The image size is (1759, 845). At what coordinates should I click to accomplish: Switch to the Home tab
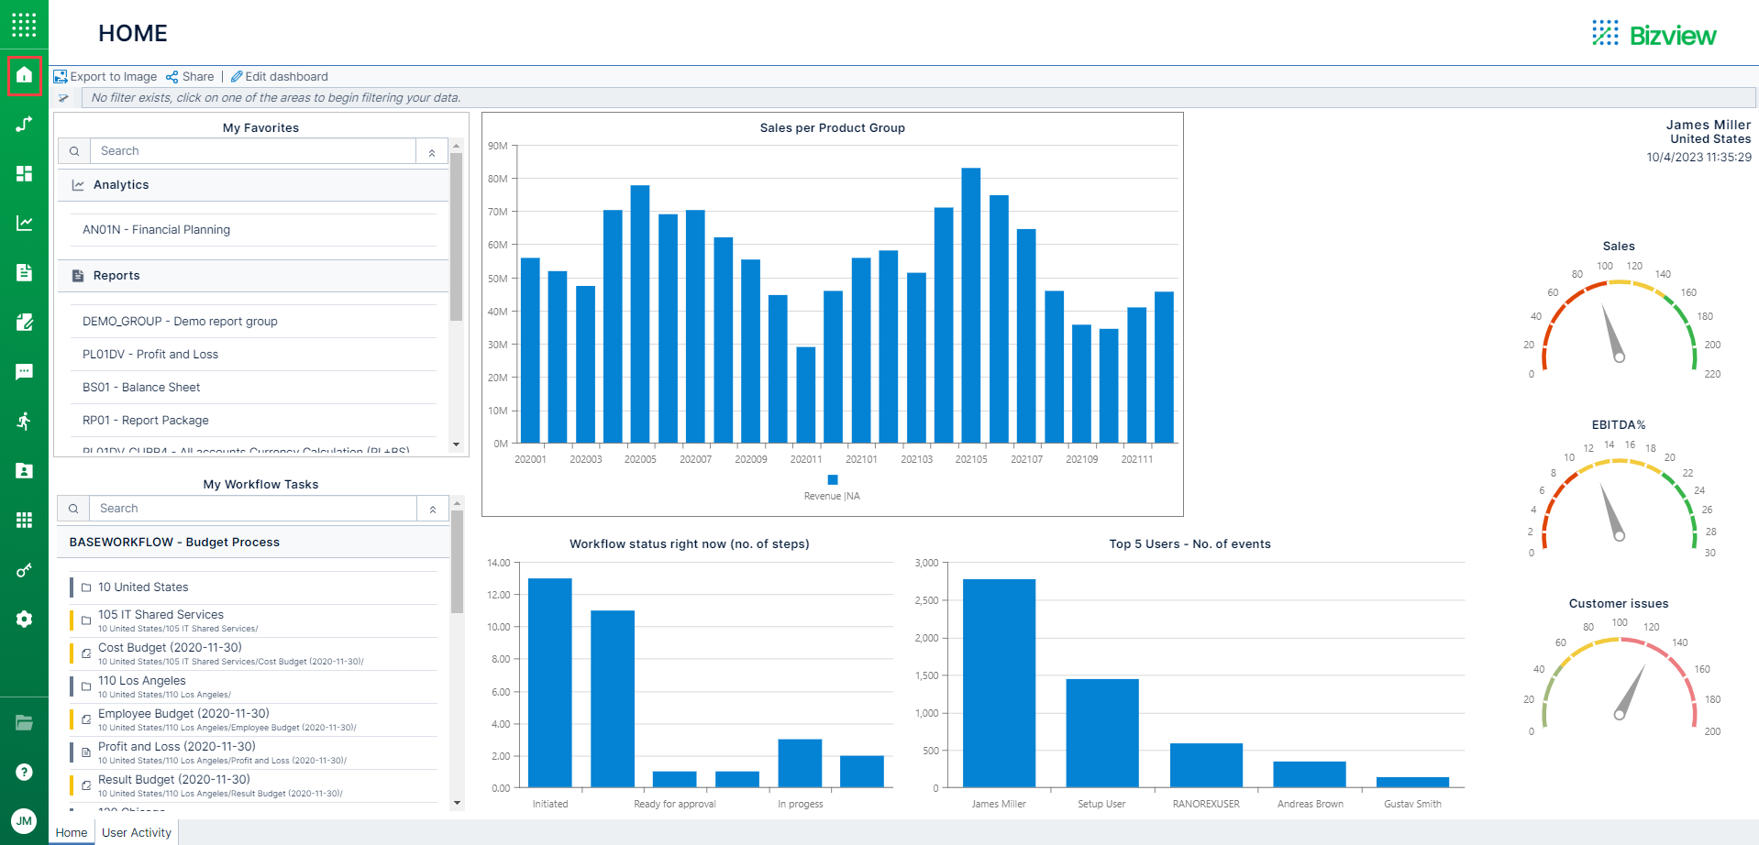71,832
